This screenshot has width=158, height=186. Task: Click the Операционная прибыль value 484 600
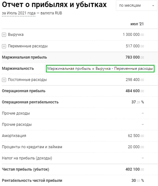click(135, 91)
